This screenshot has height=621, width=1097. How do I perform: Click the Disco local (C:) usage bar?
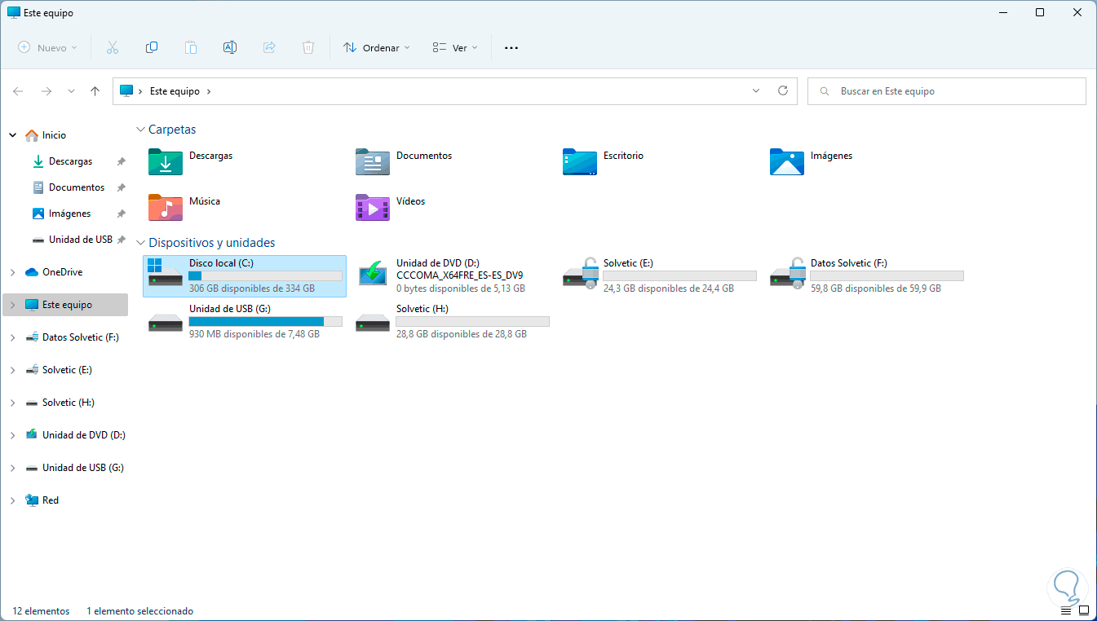(265, 276)
